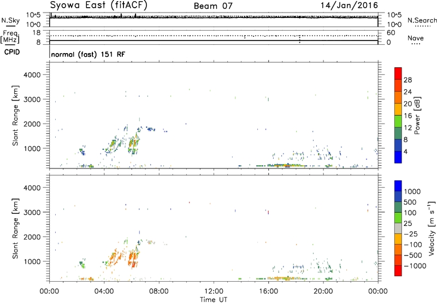Screen dimensions: 437x303
Task: Click the left "10^5" noise axis tick
Action: [x=33, y=15]
